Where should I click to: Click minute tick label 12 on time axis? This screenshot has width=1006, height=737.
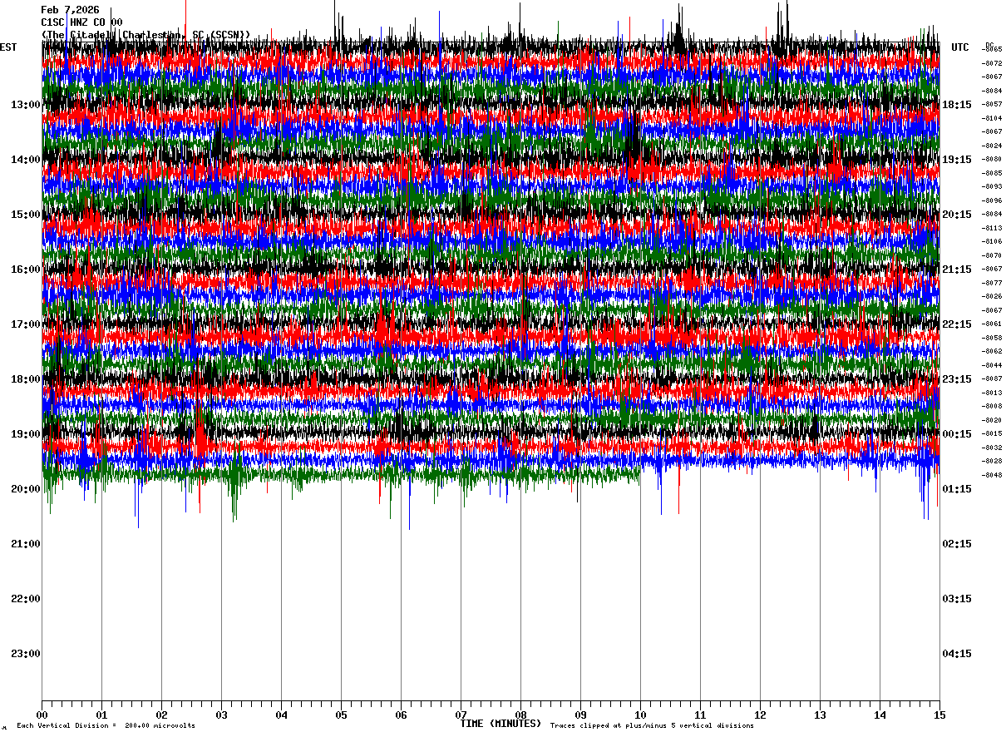click(x=760, y=715)
